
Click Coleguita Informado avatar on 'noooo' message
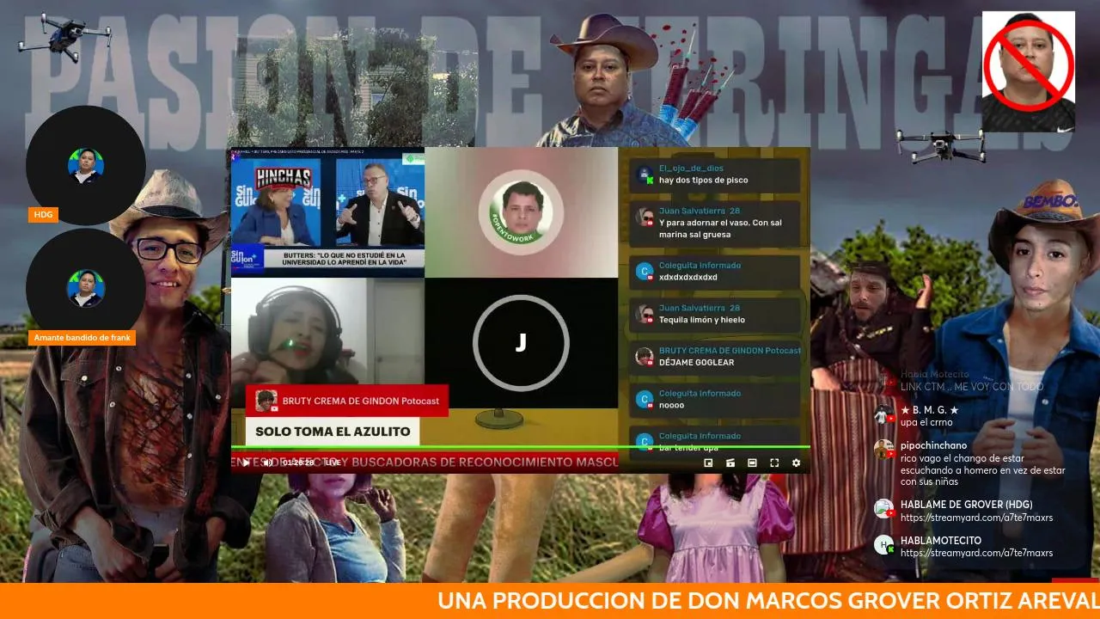coord(645,399)
